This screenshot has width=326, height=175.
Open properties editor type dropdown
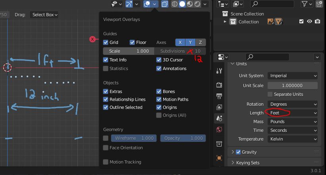pyautogui.click(x=223, y=57)
